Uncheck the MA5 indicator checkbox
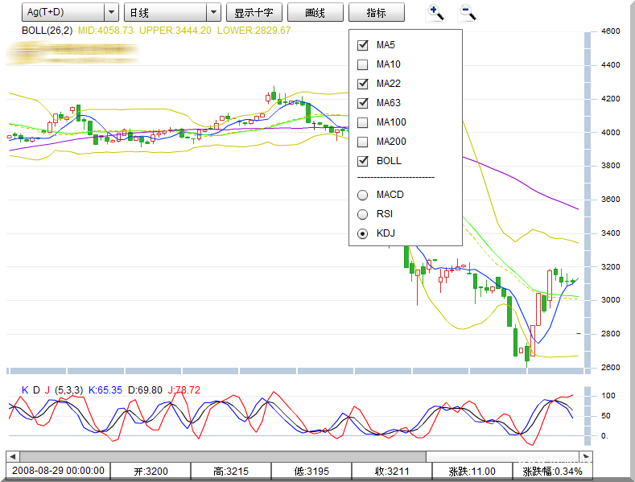This screenshot has width=635, height=482. [362, 45]
